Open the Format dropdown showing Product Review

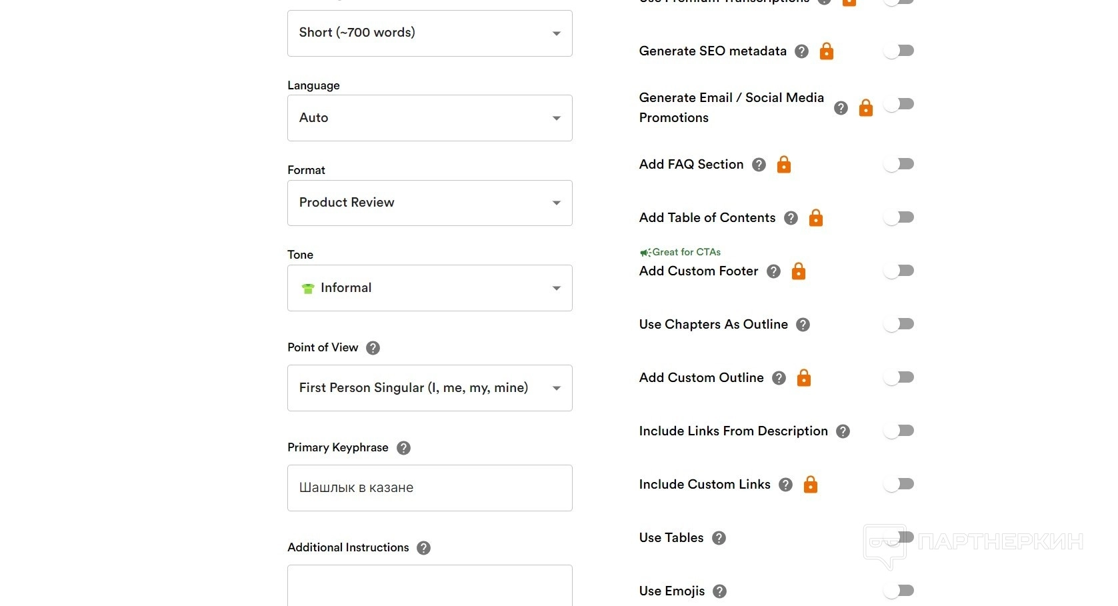click(x=429, y=203)
